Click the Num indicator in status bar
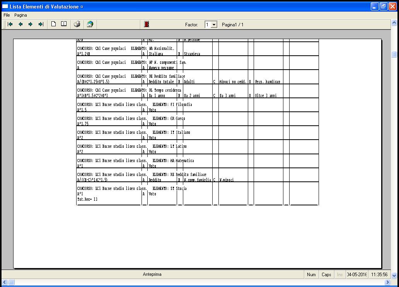 [311, 275]
